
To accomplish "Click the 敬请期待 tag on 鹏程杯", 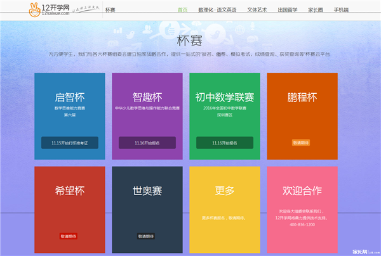I will (x=300, y=143).
